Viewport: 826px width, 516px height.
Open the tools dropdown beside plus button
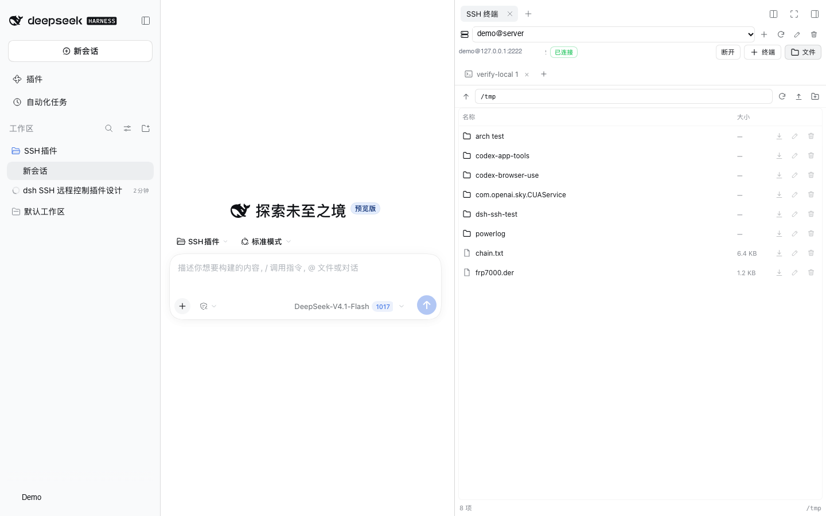point(208,306)
